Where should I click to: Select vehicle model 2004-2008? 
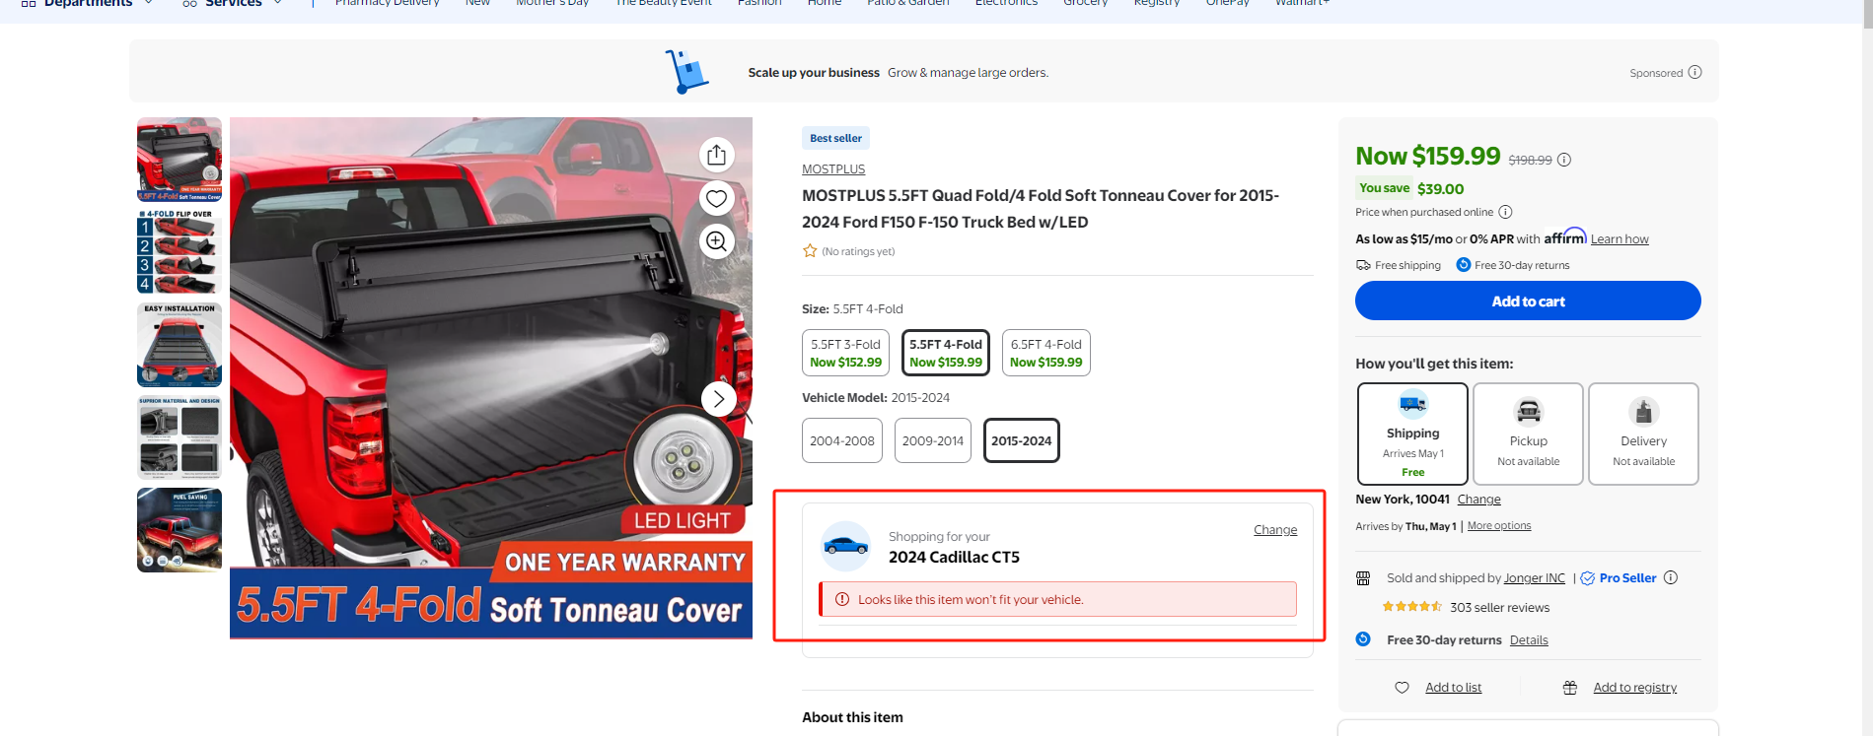coord(842,440)
